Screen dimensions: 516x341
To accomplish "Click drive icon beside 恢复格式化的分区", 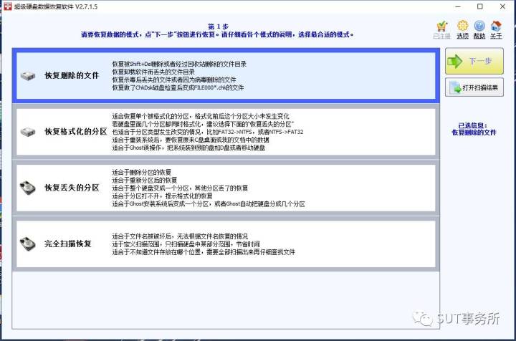I will point(28,133).
